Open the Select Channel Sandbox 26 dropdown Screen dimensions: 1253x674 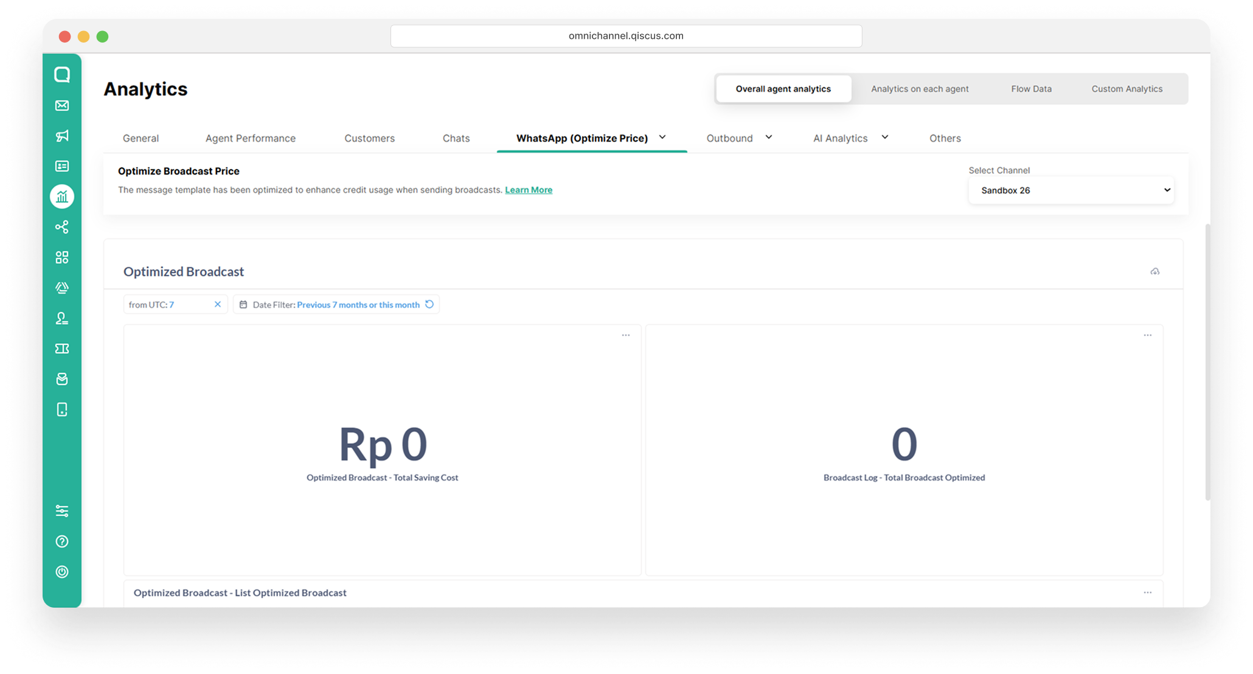point(1071,190)
